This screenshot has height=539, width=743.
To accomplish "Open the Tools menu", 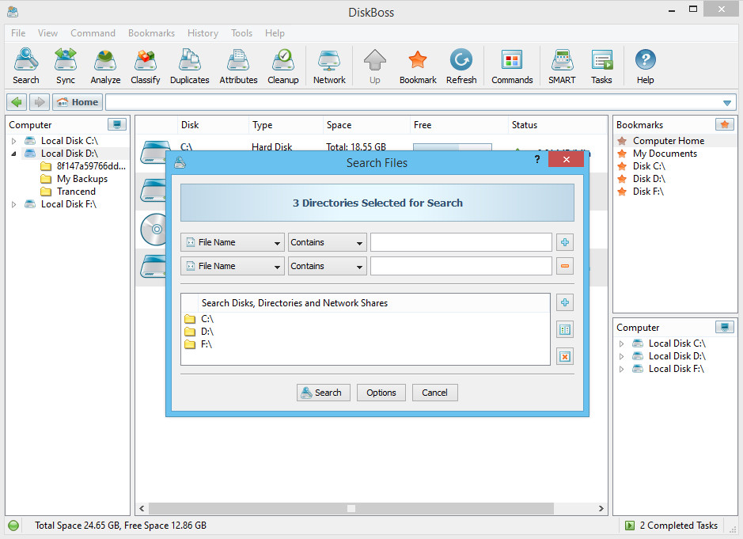I will (x=241, y=33).
